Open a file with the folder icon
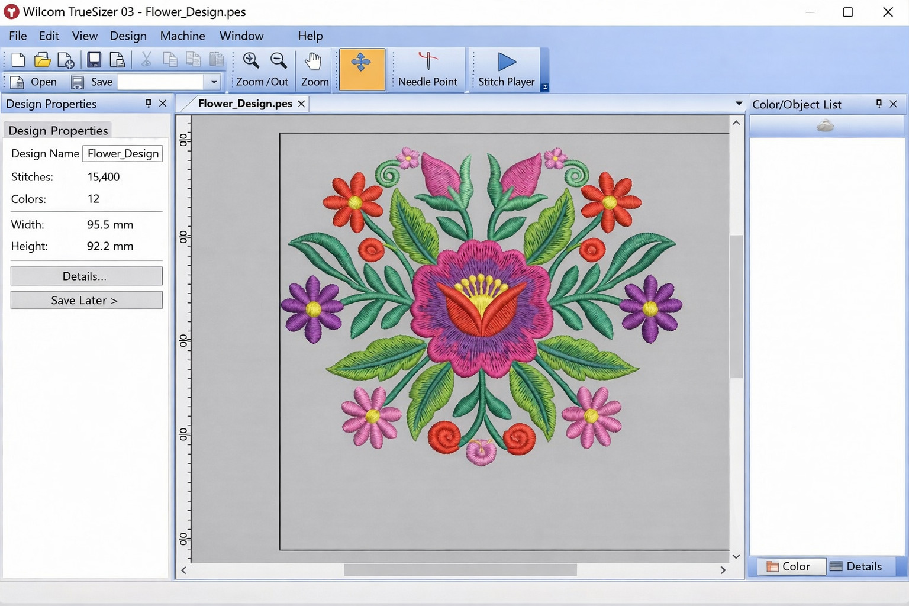Screen dimensions: 909x606 [41, 59]
